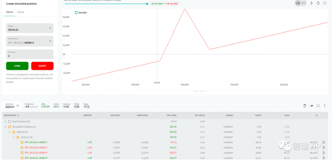Expand the PNL chart to fullscreen
The width and height of the screenshot is (332, 161).
coord(325,3)
